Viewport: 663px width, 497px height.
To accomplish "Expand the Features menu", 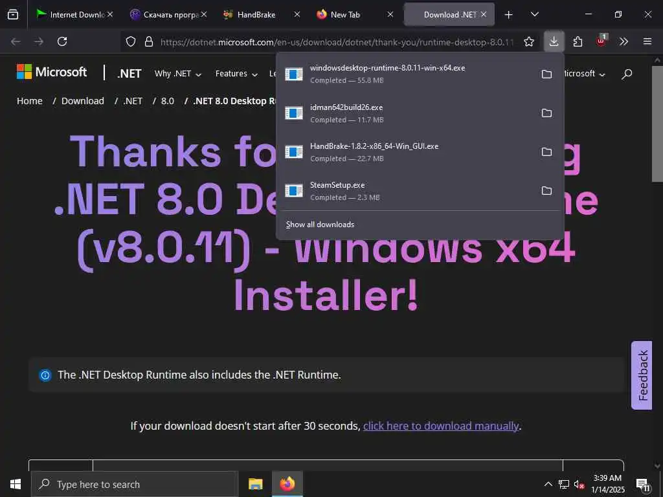I will pyautogui.click(x=236, y=74).
